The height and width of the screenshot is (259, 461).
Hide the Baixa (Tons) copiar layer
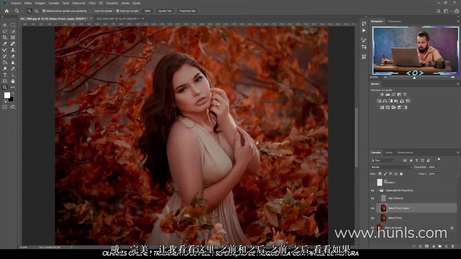[x=372, y=208]
